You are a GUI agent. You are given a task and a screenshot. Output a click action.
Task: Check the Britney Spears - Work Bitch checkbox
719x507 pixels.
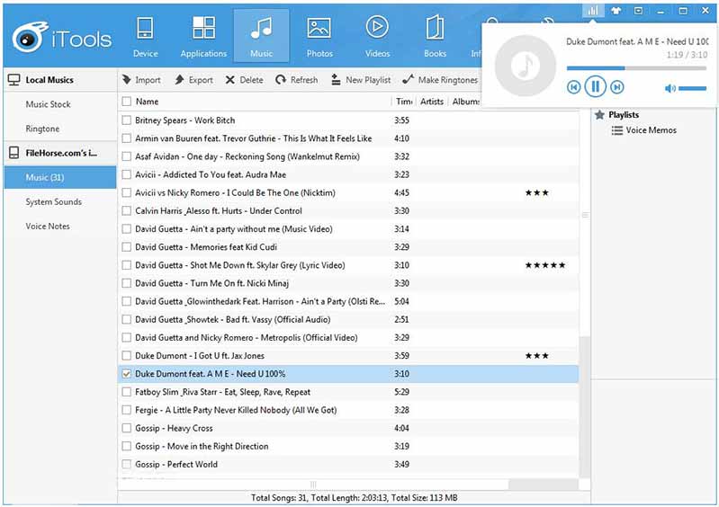point(126,120)
